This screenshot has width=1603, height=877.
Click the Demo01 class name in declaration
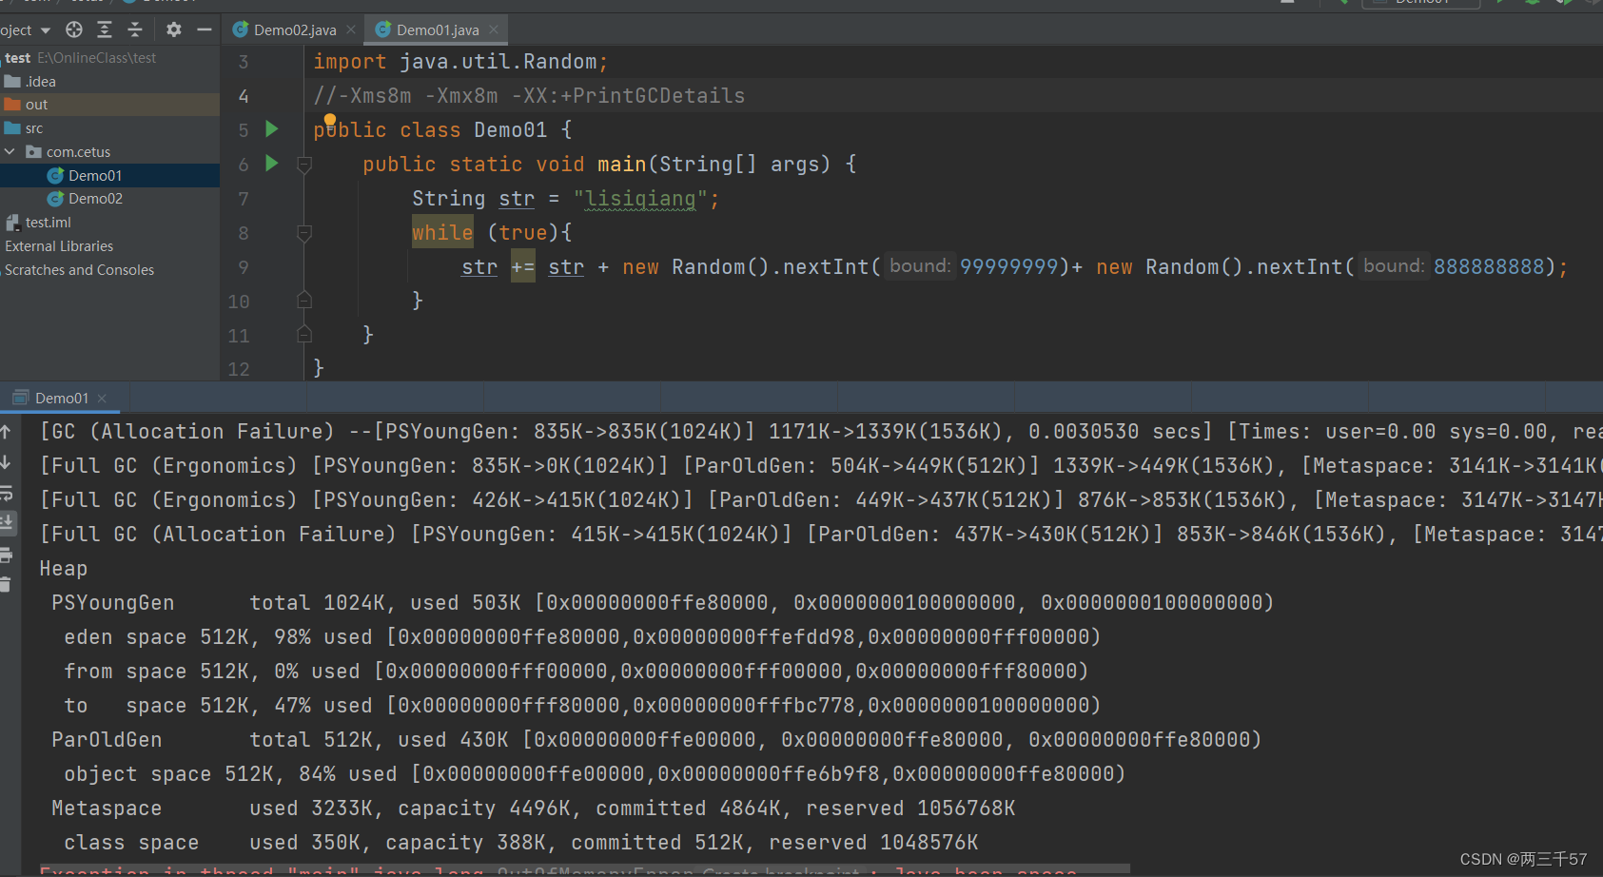pos(511,130)
